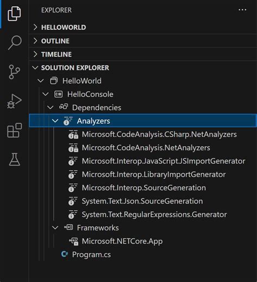This screenshot has height=282, width=257.
Task: Click icon of Microsoft.CodeAnalysis.NetAnalyzers
Action: [73, 148]
